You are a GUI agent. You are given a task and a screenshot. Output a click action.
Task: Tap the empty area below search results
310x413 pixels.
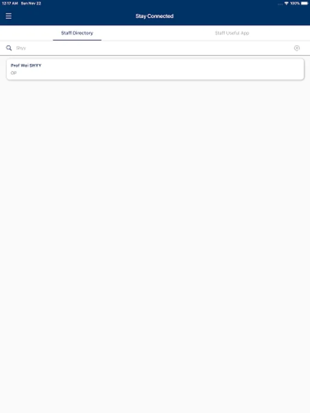point(155,237)
